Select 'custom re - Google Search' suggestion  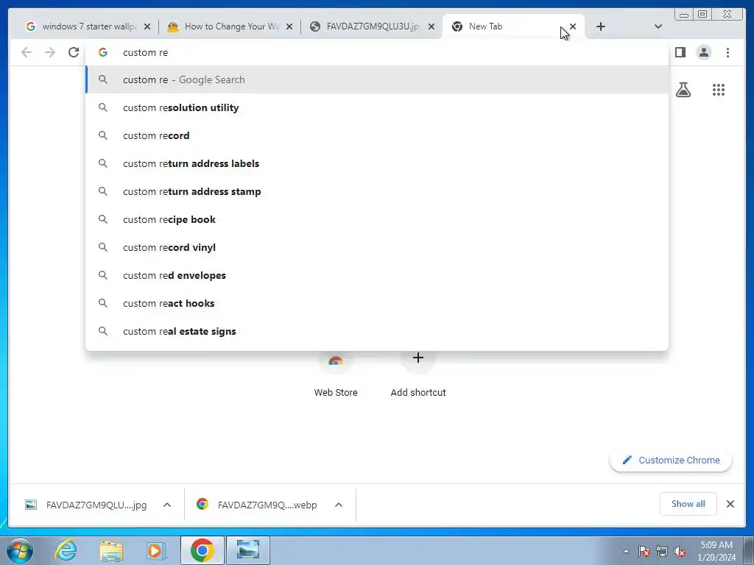point(377,79)
